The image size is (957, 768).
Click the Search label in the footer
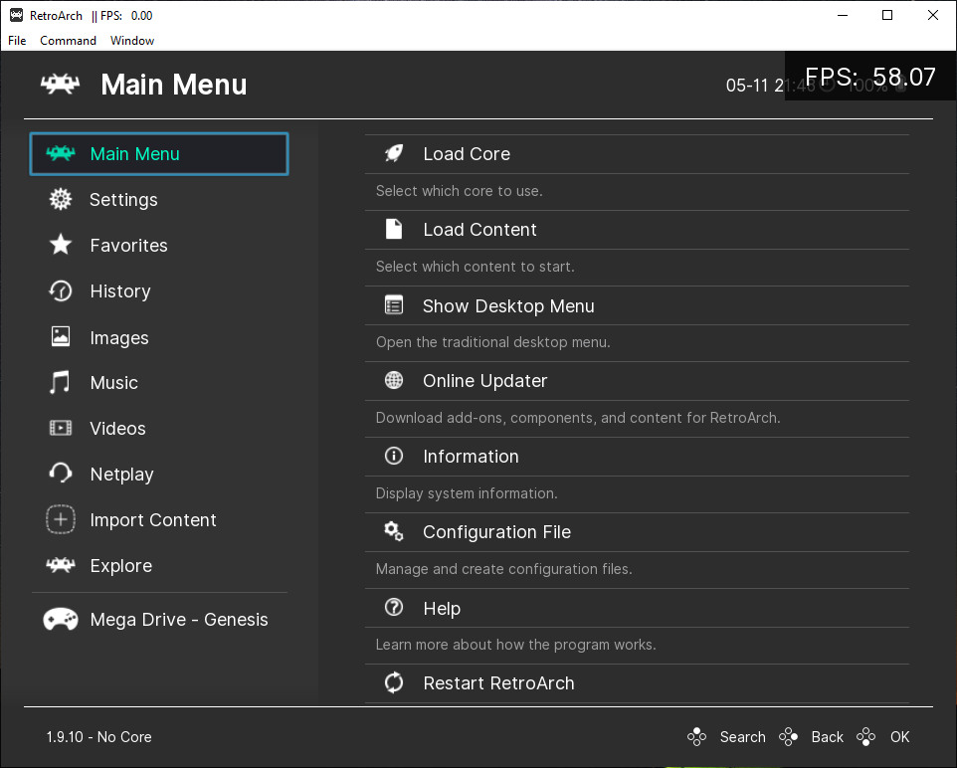pyautogui.click(x=742, y=737)
